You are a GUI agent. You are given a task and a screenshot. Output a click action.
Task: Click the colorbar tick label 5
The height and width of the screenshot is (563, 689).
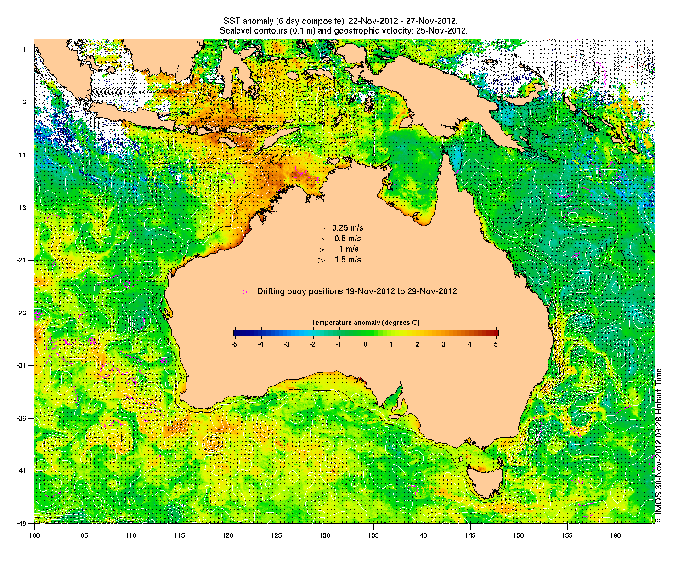pyautogui.click(x=496, y=344)
